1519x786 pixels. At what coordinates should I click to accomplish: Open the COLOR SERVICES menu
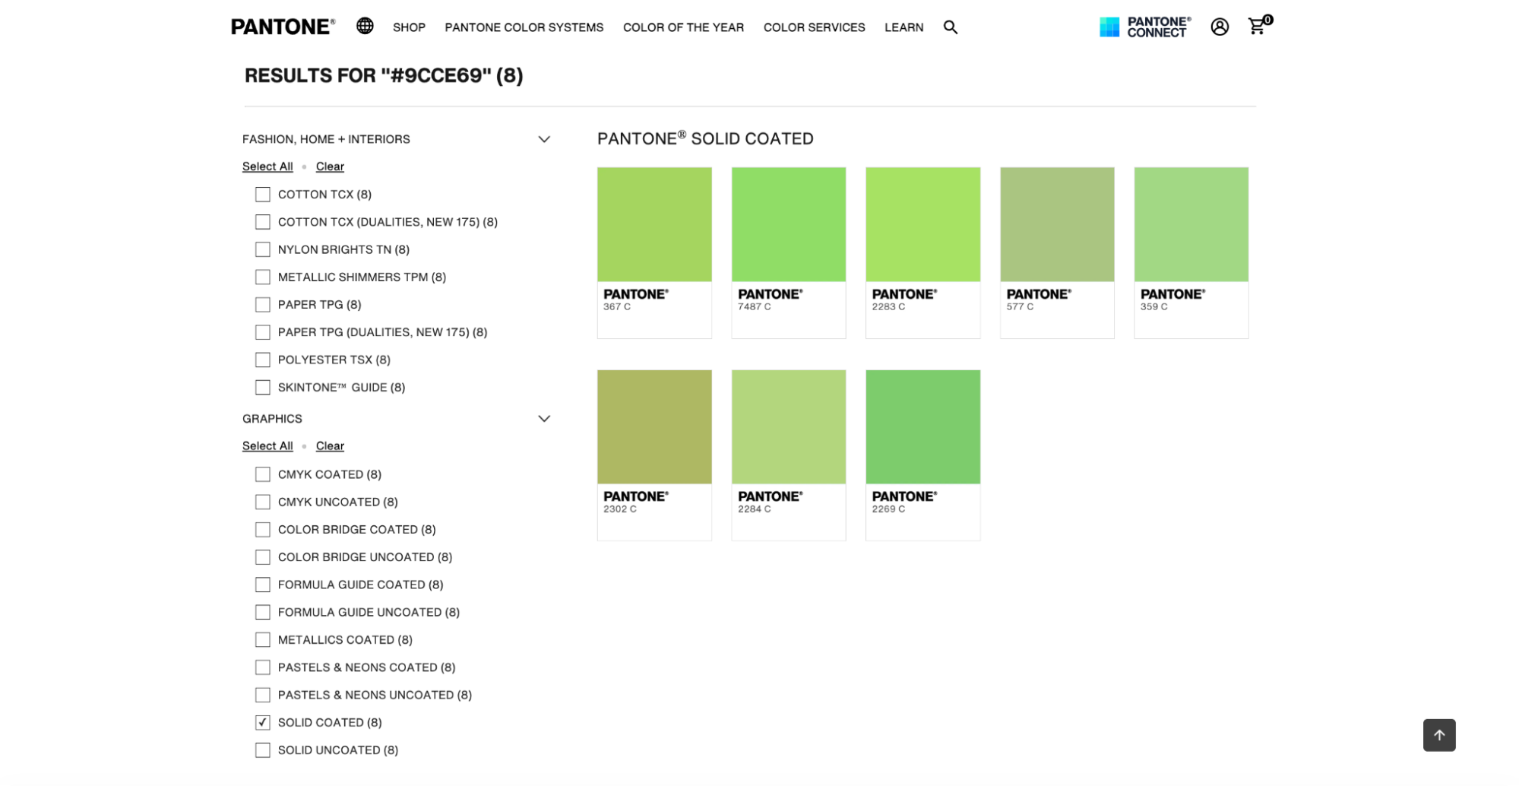[814, 27]
